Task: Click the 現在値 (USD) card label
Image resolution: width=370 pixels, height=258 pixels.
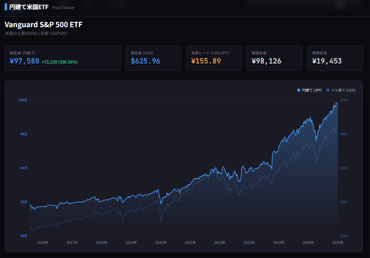Action: coord(142,53)
